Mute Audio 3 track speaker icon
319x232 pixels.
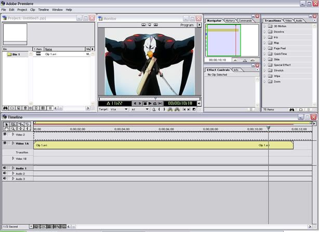coord(5,179)
